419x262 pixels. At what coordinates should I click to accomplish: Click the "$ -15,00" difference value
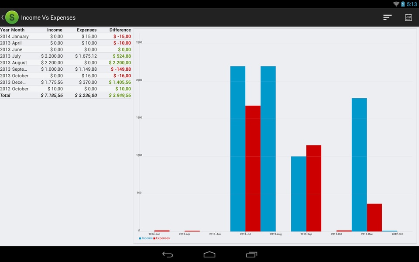click(122, 36)
